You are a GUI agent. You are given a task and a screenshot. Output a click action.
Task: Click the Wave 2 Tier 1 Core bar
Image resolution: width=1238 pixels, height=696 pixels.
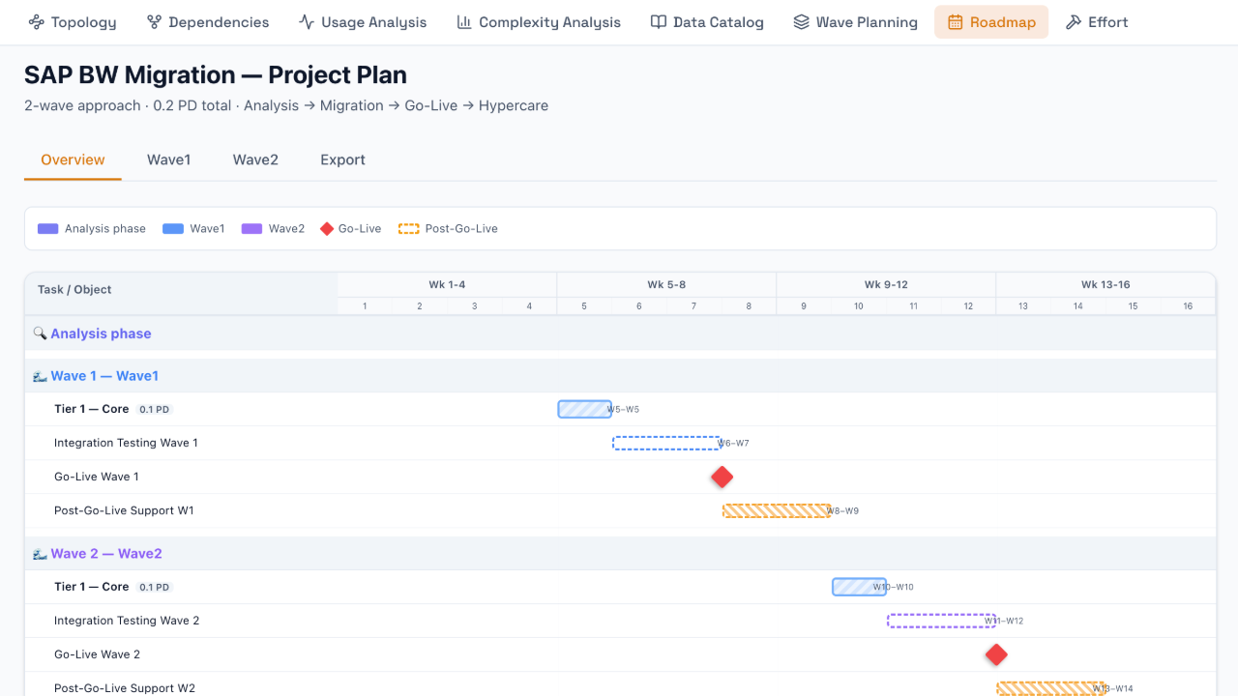tap(860, 587)
